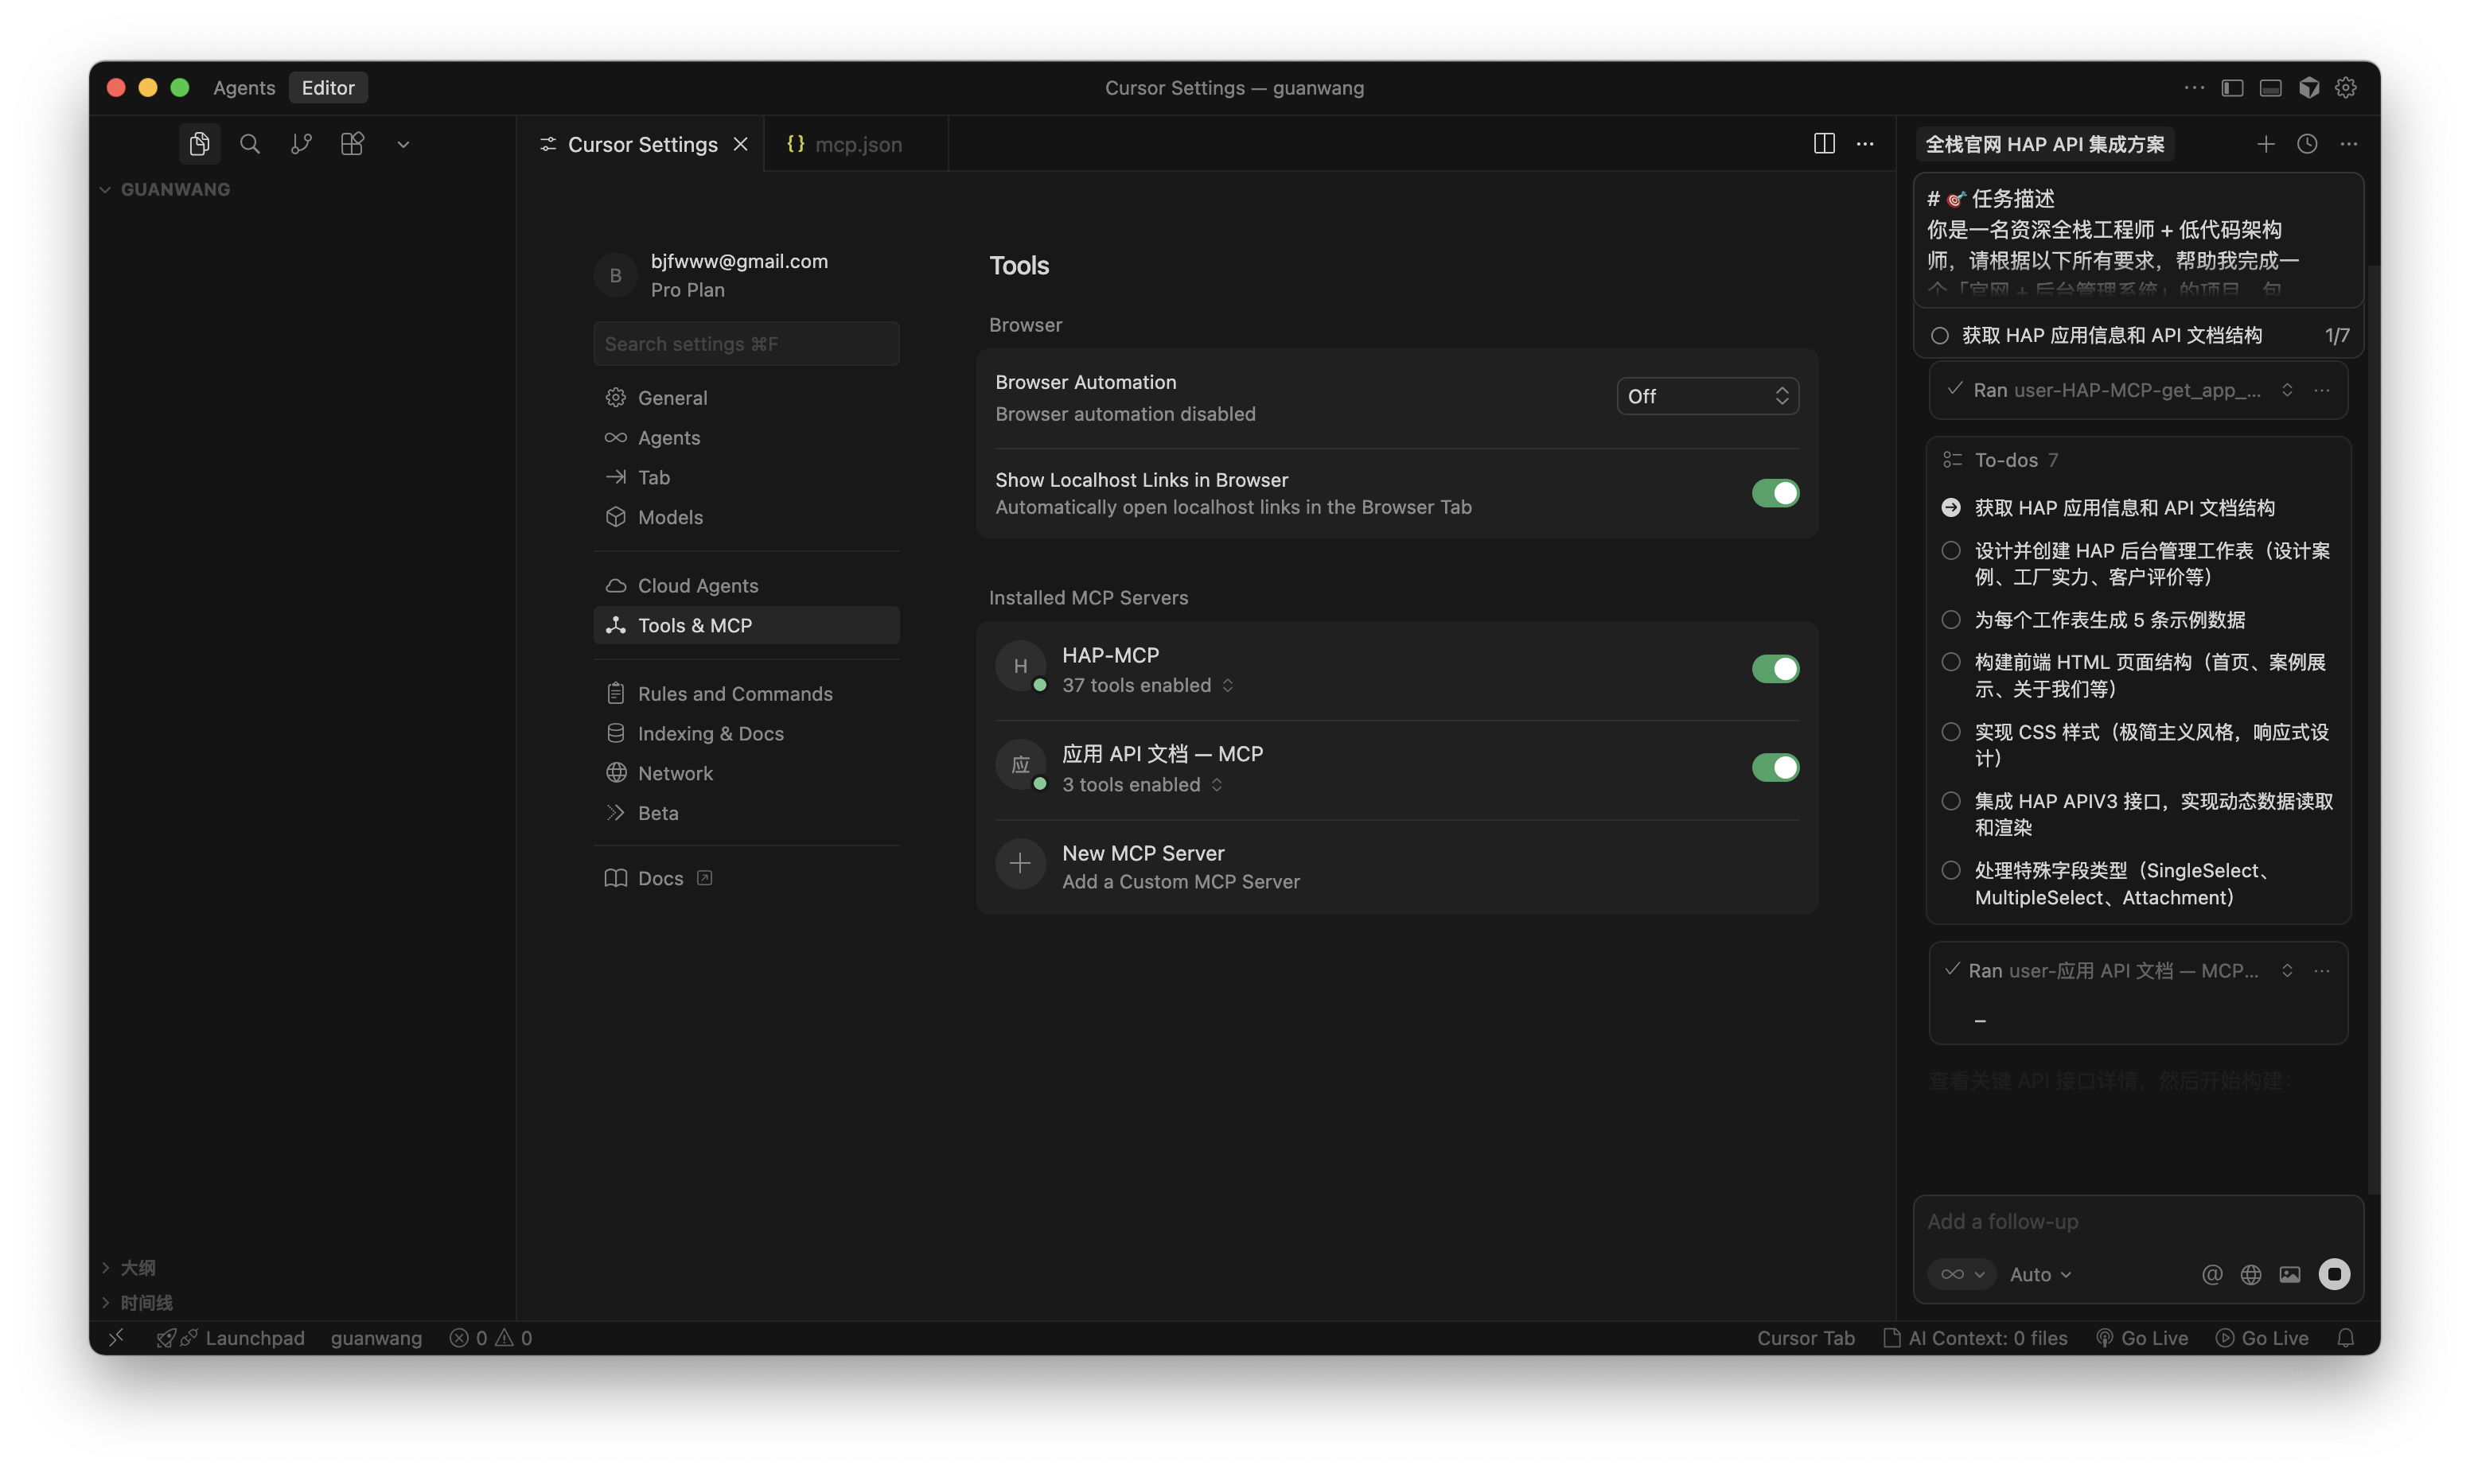Image resolution: width=2470 pixels, height=1473 pixels.
Task: Click the chat history clock icon
Action: [x=2307, y=144]
